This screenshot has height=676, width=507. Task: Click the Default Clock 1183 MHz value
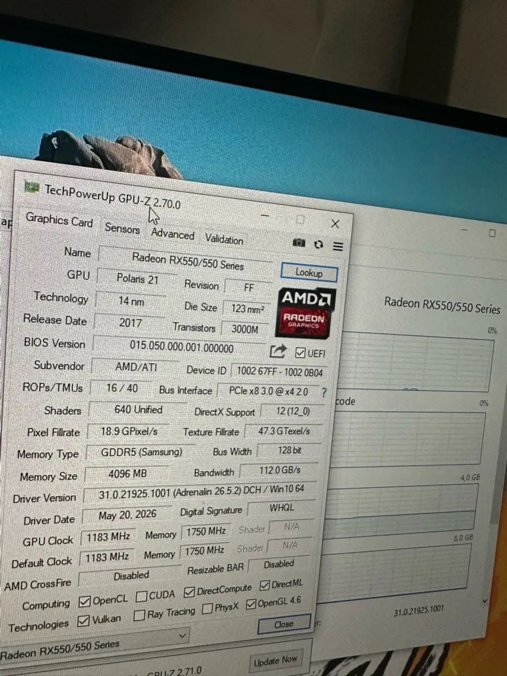(107, 557)
